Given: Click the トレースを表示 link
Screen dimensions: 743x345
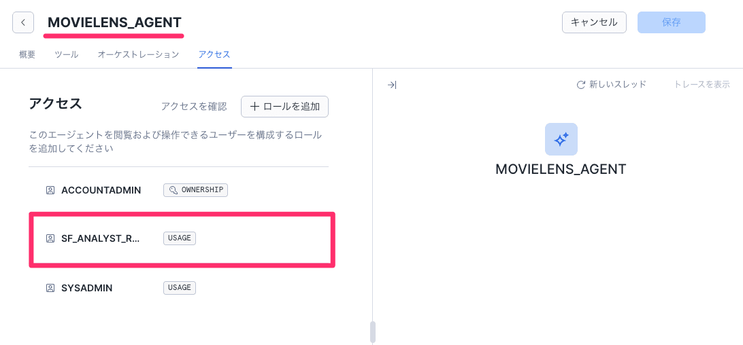Looking at the screenshot, I should pos(701,85).
